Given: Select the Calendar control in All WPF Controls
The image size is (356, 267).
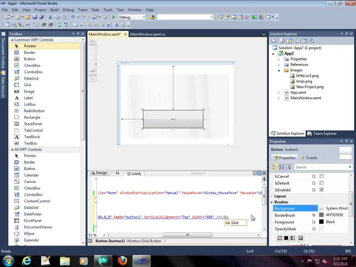Looking at the screenshot, I should point(31,175).
